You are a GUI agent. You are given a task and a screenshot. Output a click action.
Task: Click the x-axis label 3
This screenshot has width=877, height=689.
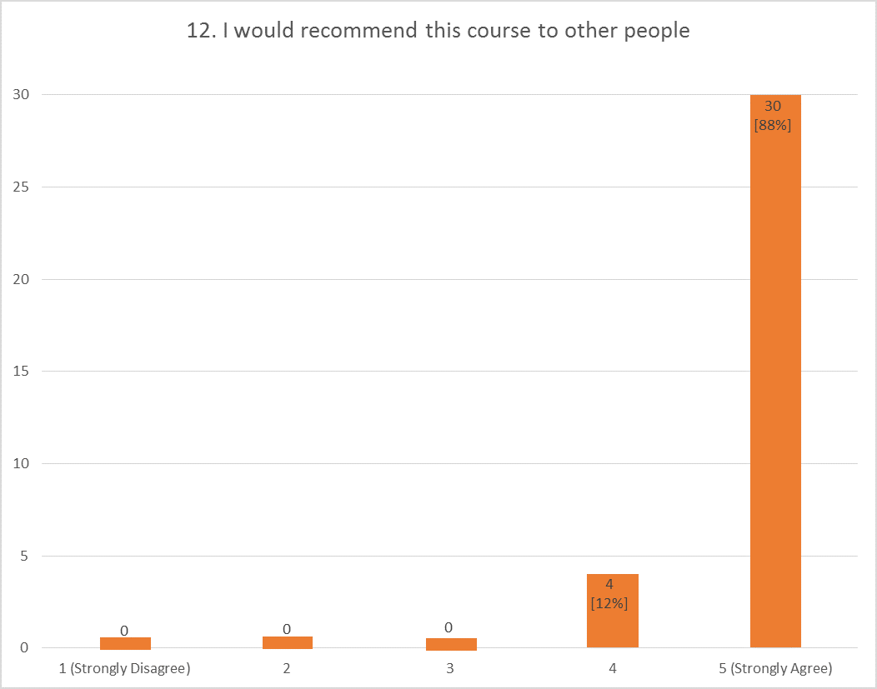coord(450,668)
